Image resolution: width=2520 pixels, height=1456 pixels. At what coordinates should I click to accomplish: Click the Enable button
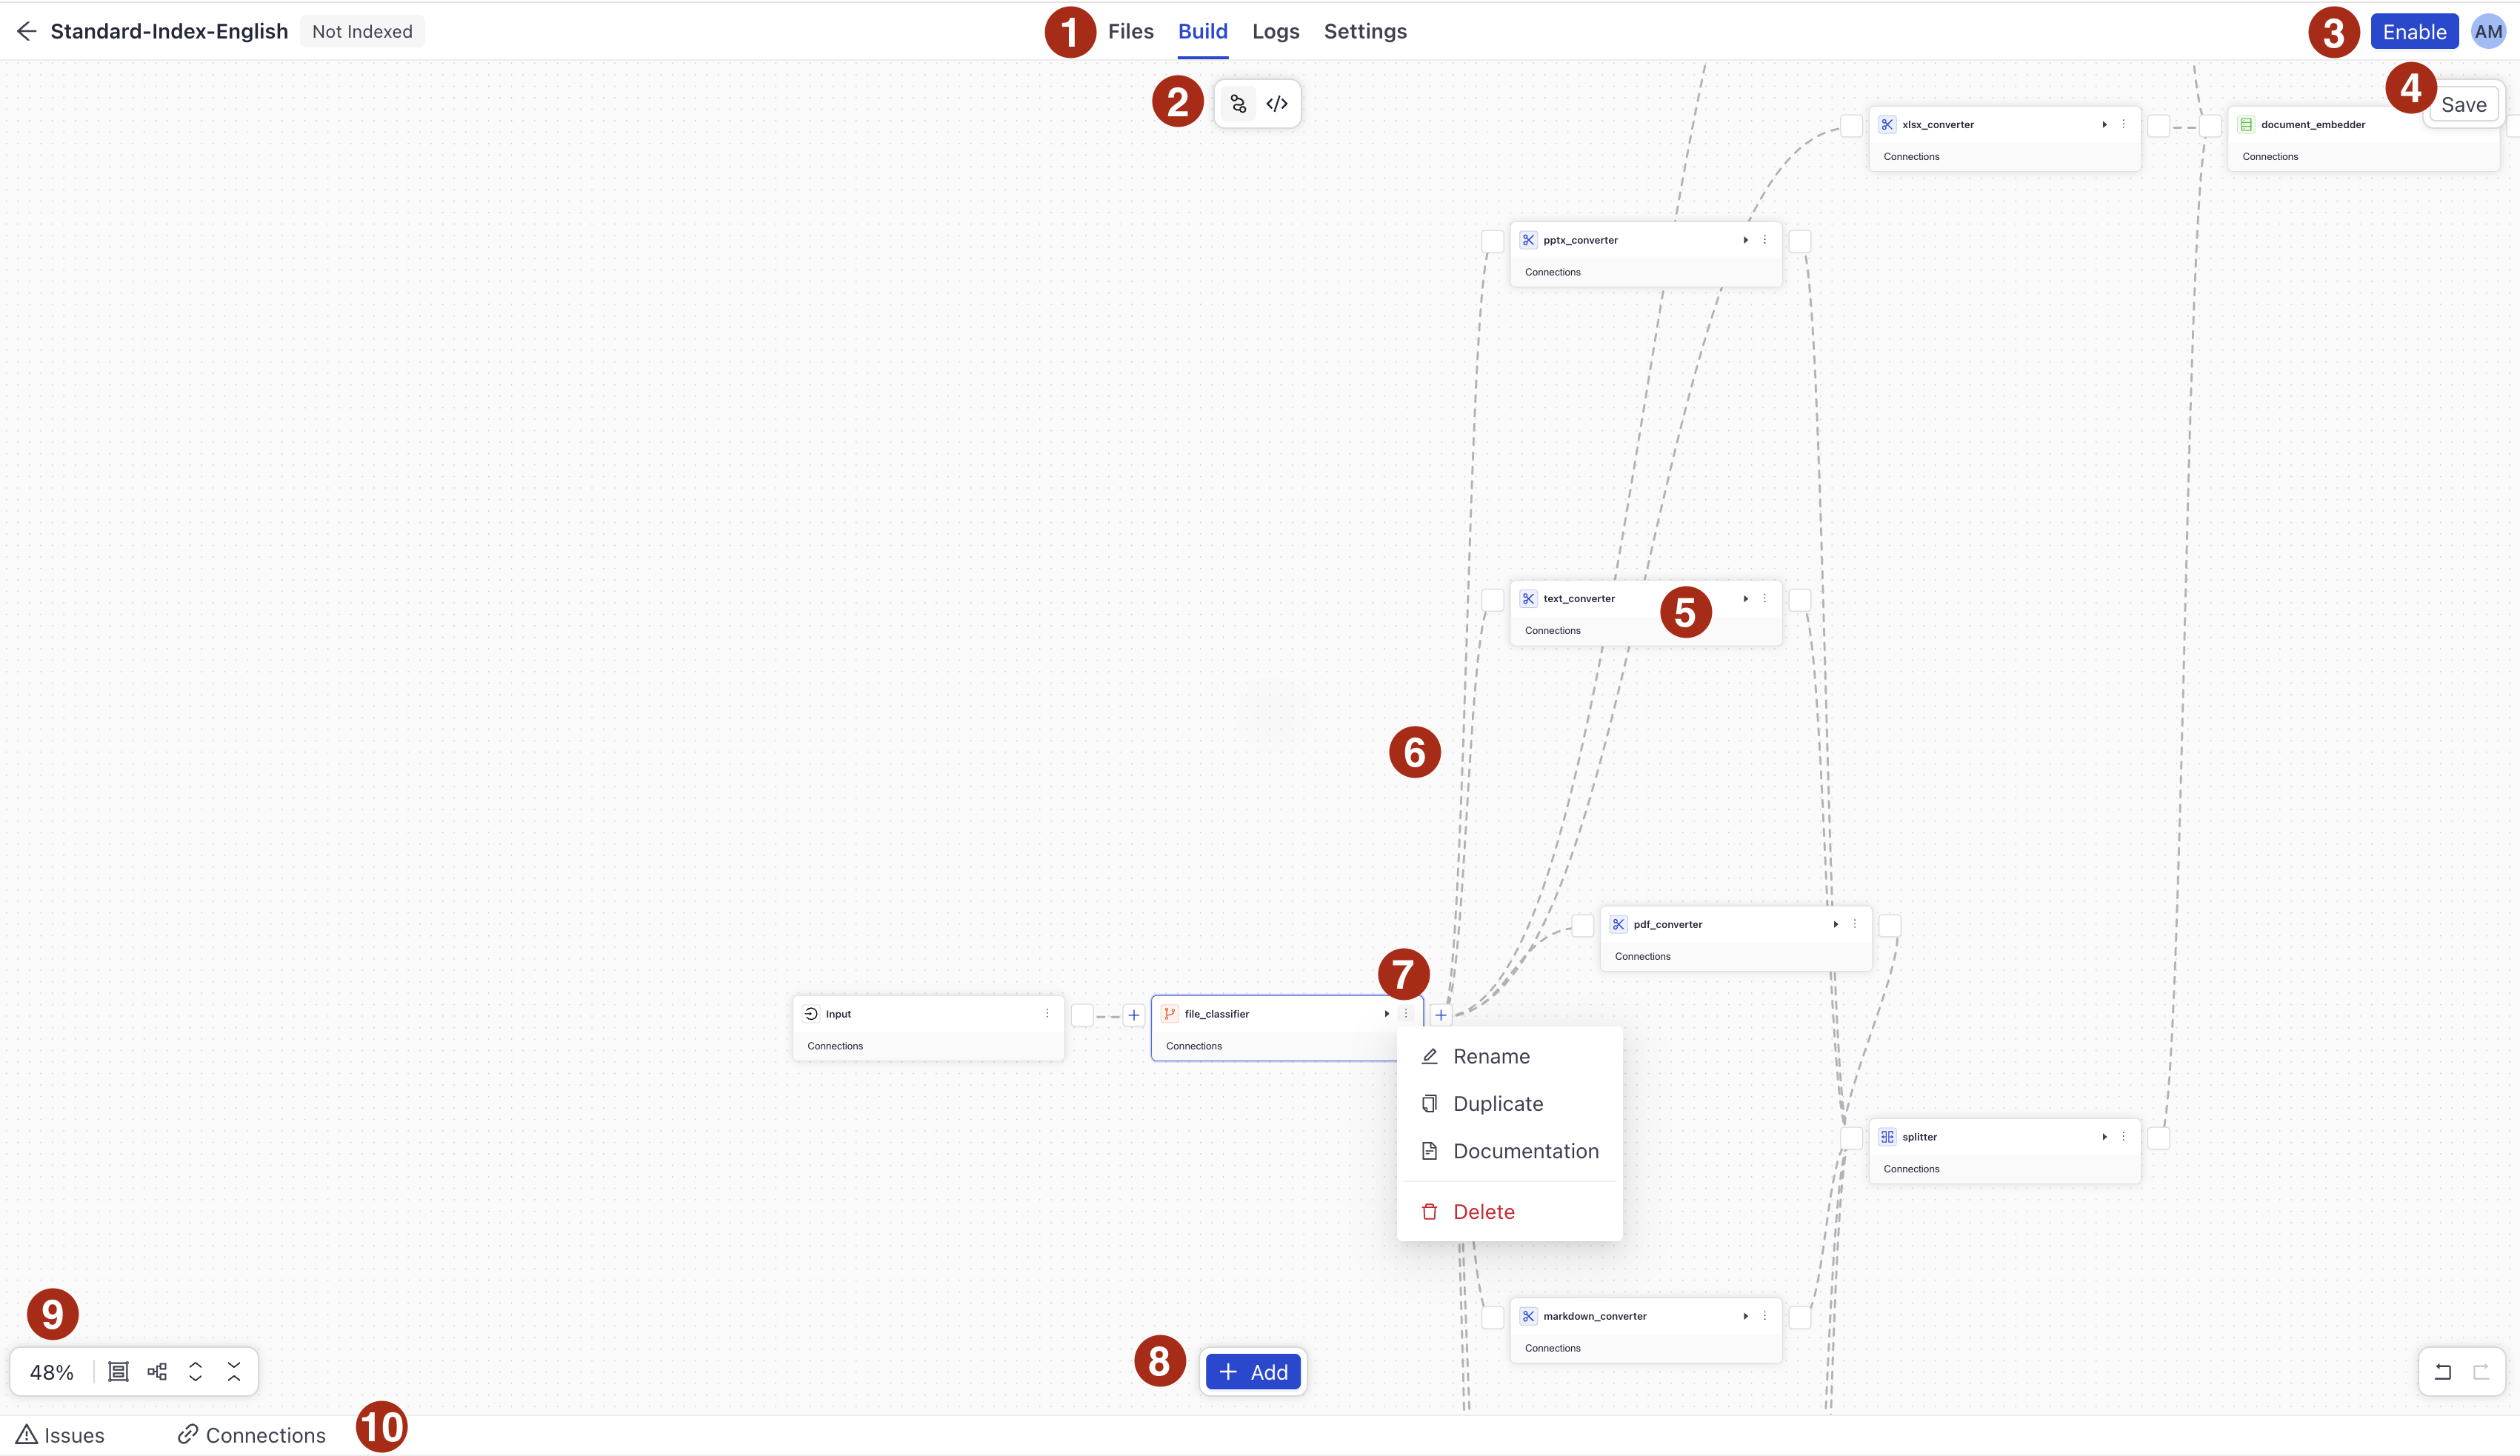click(2414, 32)
